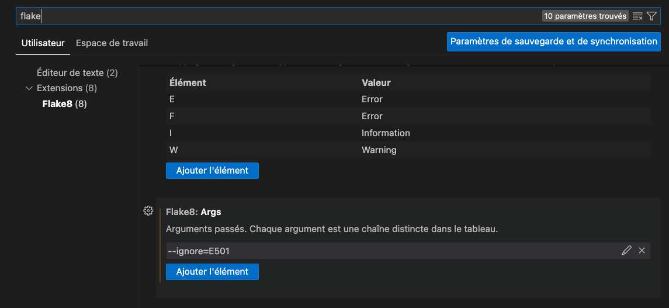Select the W Warning row

(407, 150)
